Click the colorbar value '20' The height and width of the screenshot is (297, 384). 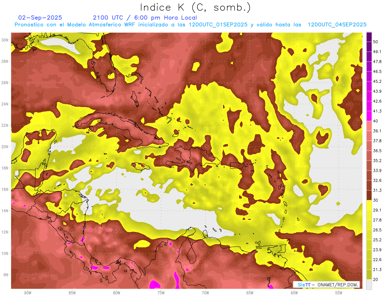[x=376, y=280]
